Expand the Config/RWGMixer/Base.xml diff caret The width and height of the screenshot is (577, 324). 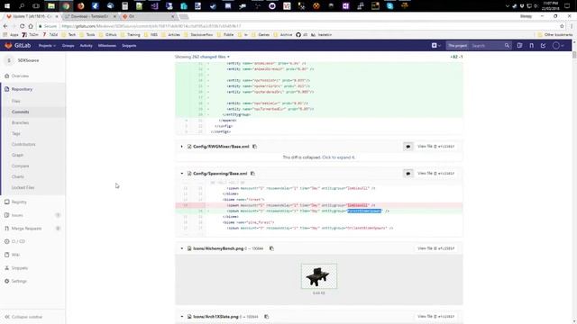click(181, 147)
